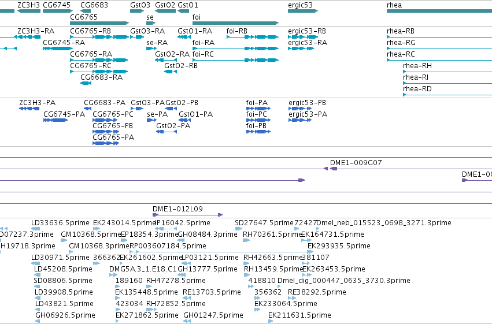Open transcript se-RA
This screenshot has width=492, height=324.
(157, 43)
